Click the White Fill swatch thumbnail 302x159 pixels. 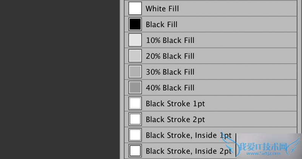click(x=135, y=8)
